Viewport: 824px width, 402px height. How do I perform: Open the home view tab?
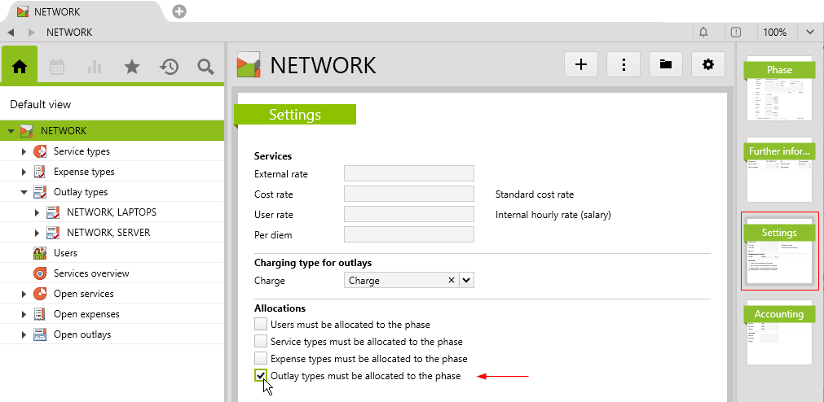tap(20, 67)
